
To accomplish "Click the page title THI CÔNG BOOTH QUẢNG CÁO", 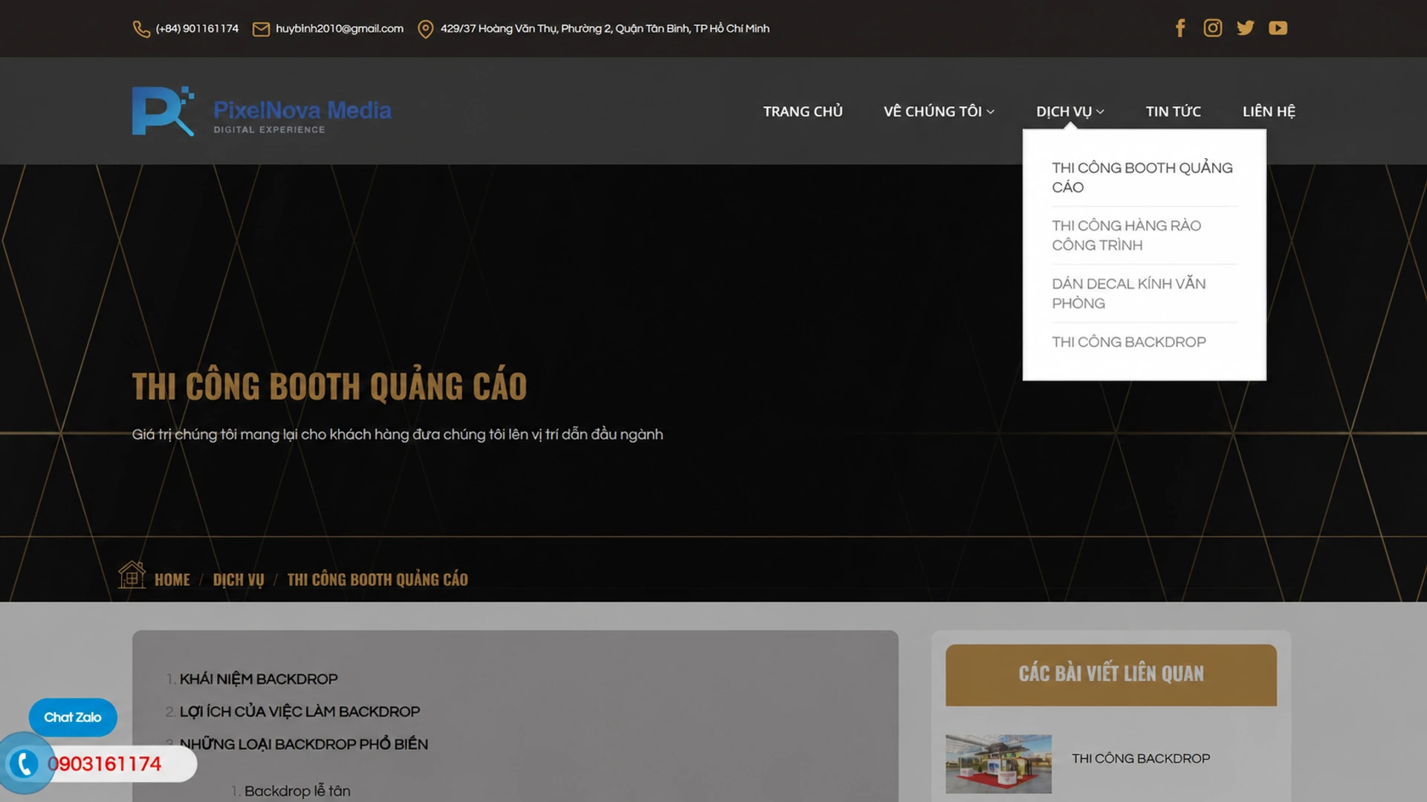I will click(329, 386).
